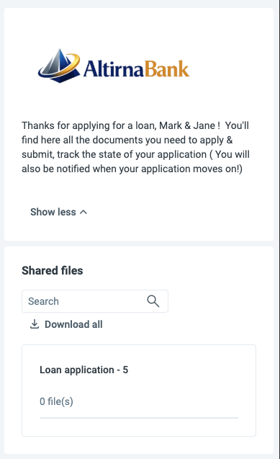Image resolution: width=280 pixels, height=459 pixels.
Task: Click the loan welcome message paragraph
Action: pyautogui.click(x=135, y=147)
